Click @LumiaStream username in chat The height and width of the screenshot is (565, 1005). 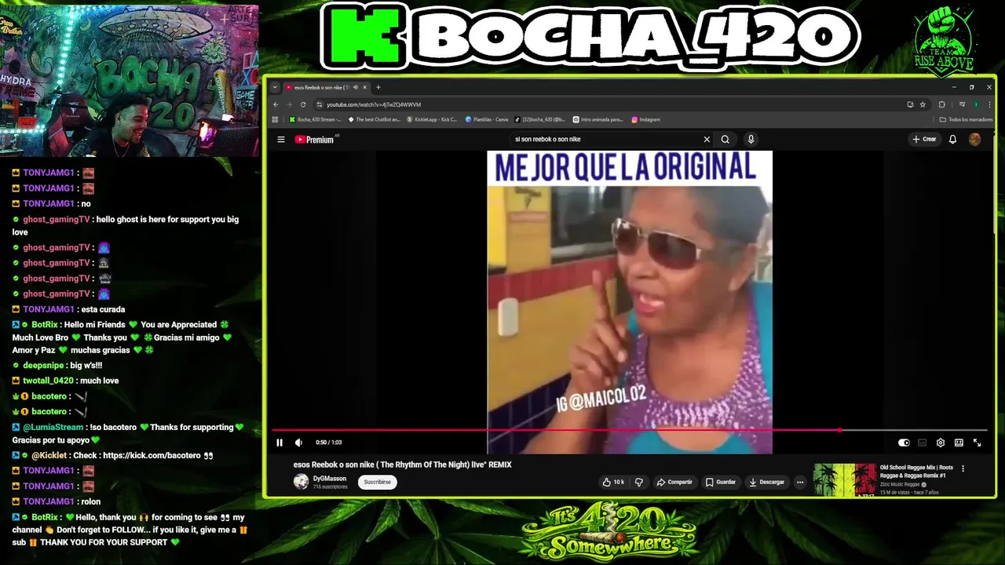coord(53,428)
